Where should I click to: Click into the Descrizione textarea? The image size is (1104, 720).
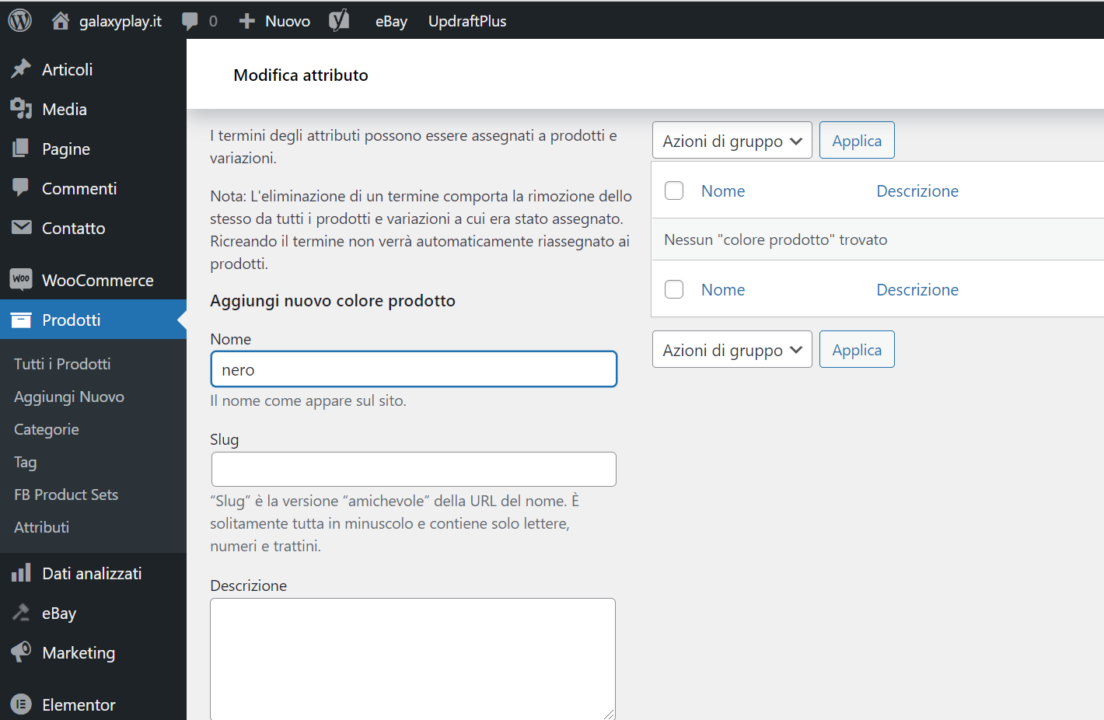point(413,658)
